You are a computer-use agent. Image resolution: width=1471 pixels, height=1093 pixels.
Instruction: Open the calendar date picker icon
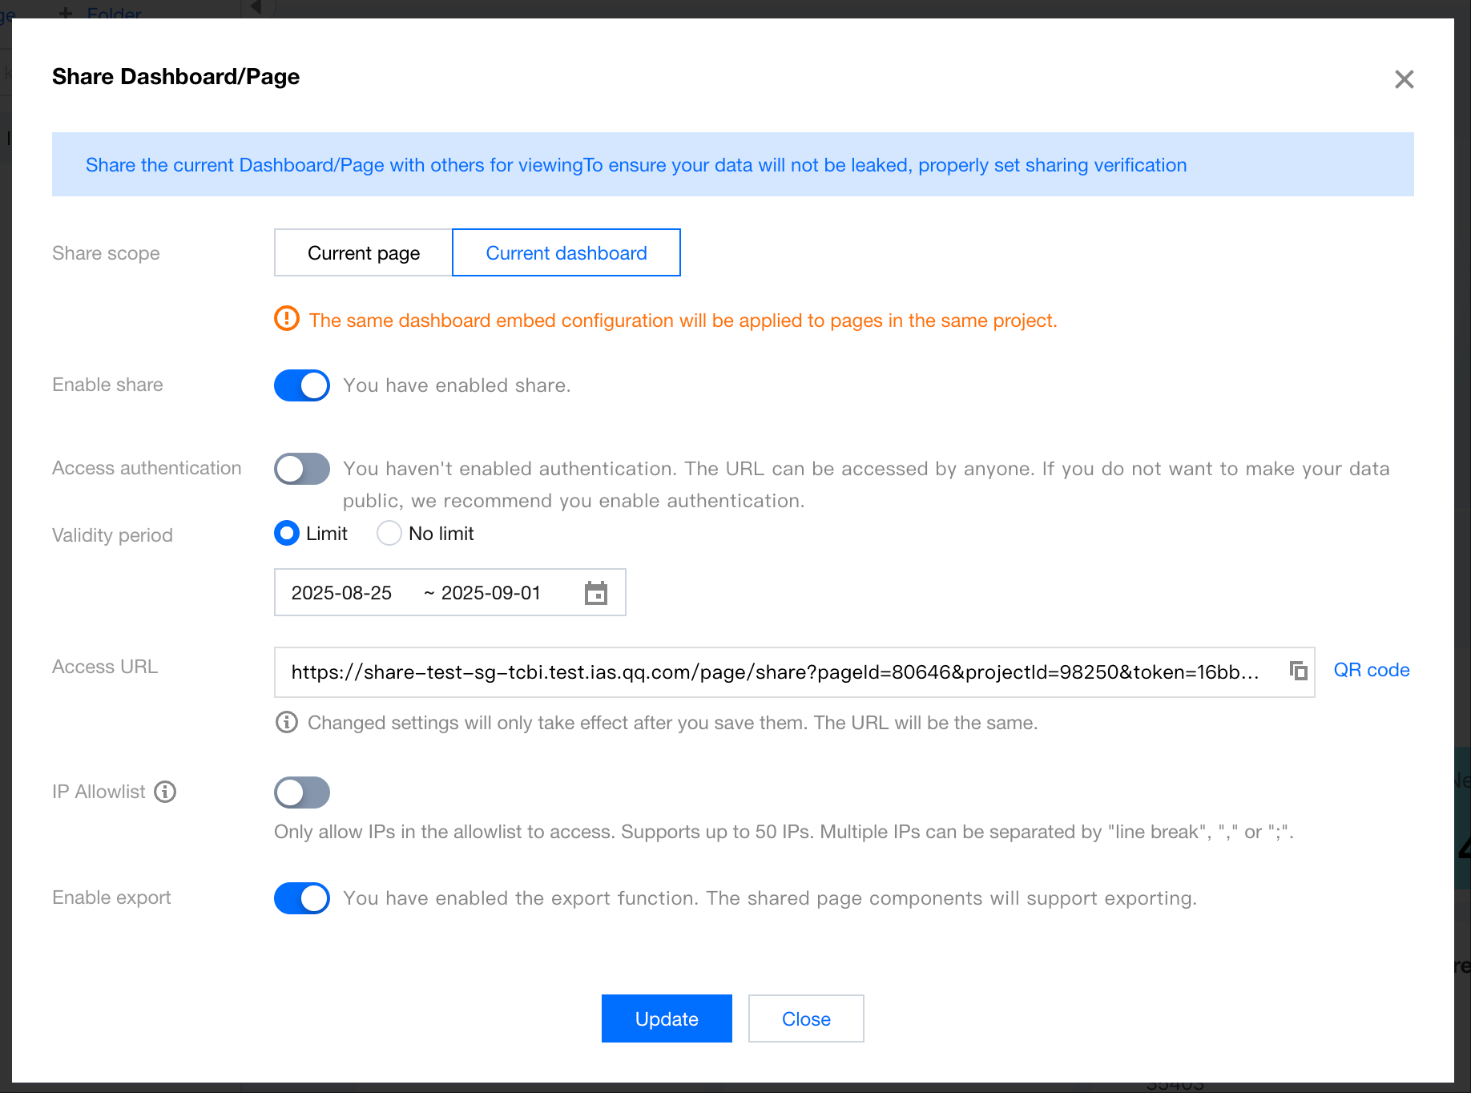[596, 593]
